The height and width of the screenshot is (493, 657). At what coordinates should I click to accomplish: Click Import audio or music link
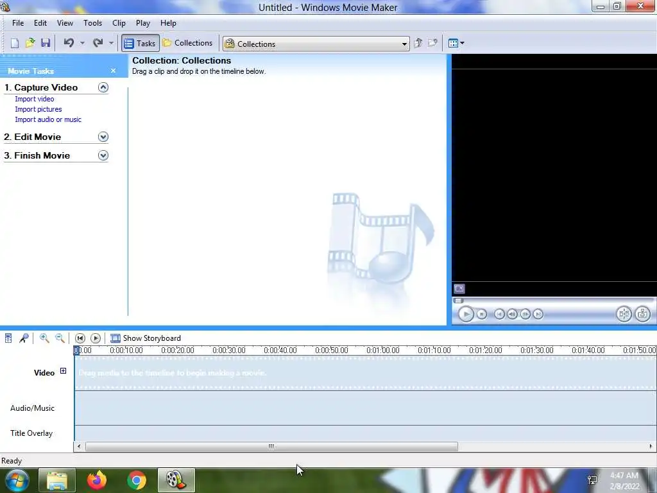pyautogui.click(x=48, y=119)
